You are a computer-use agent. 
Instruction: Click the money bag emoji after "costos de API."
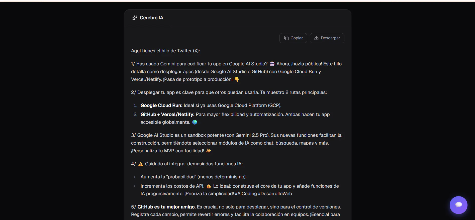click(209, 186)
